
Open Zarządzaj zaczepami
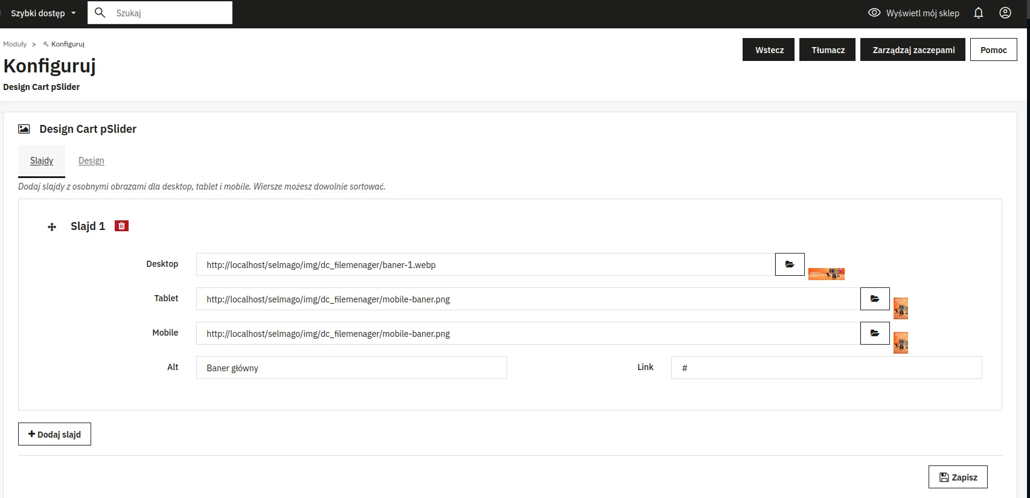click(913, 50)
